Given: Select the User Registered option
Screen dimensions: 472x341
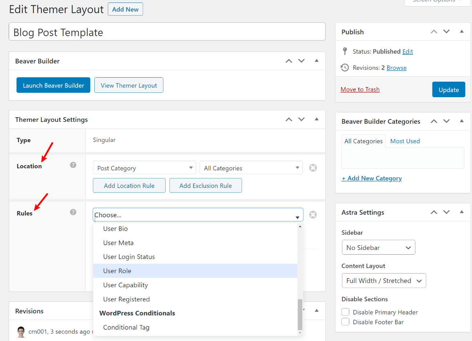Looking at the screenshot, I should pos(195,299).
